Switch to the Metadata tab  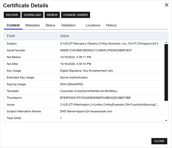click(33, 25)
